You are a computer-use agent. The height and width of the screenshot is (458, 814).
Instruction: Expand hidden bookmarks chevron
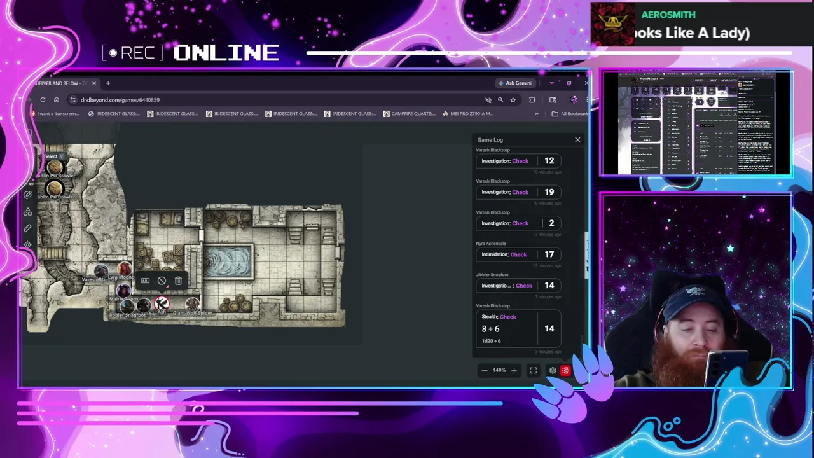[x=536, y=114]
